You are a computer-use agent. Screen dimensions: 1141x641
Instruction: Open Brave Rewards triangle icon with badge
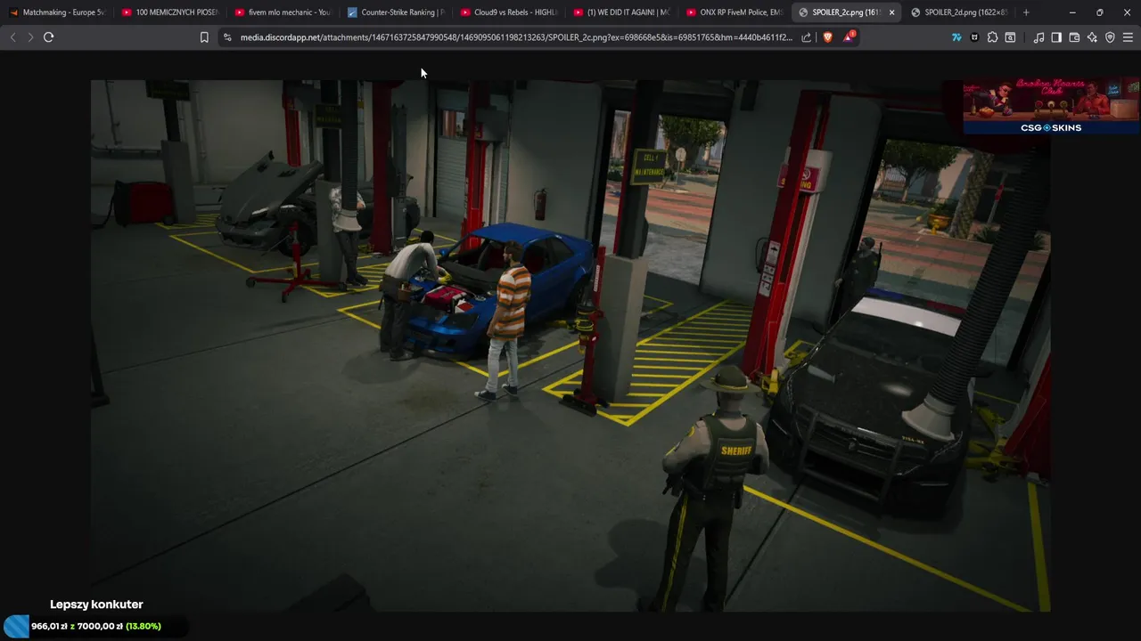(849, 37)
